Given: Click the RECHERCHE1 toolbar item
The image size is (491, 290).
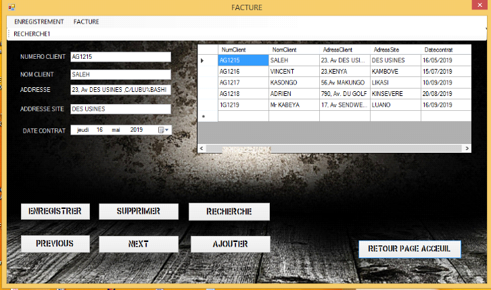Looking at the screenshot, I should coord(32,33).
